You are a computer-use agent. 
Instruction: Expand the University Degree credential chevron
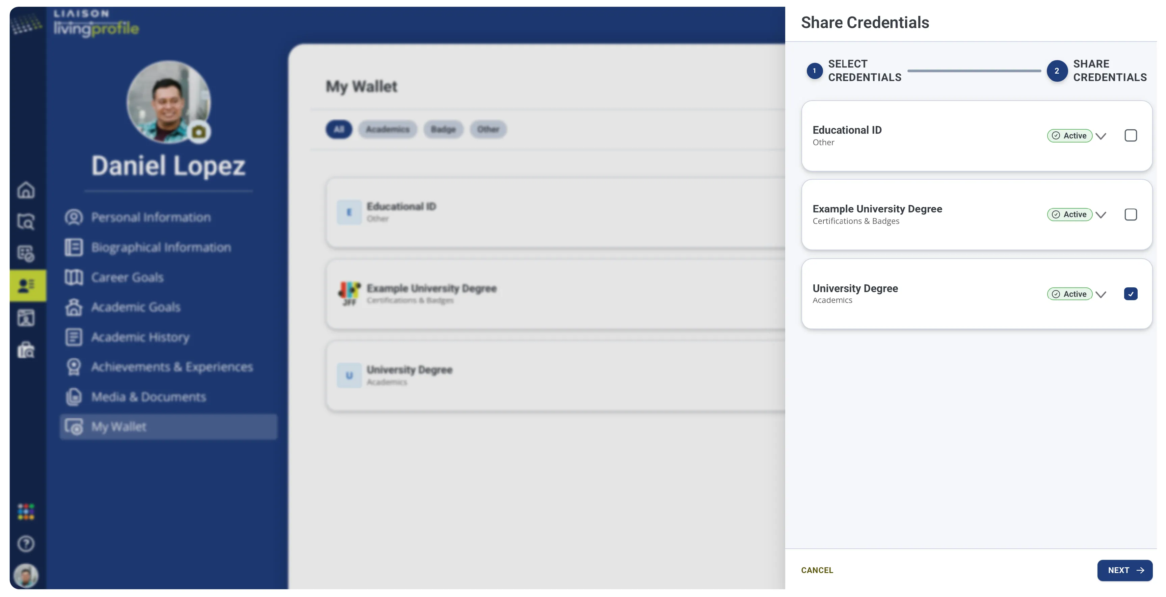pyautogui.click(x=1101, y=294)
